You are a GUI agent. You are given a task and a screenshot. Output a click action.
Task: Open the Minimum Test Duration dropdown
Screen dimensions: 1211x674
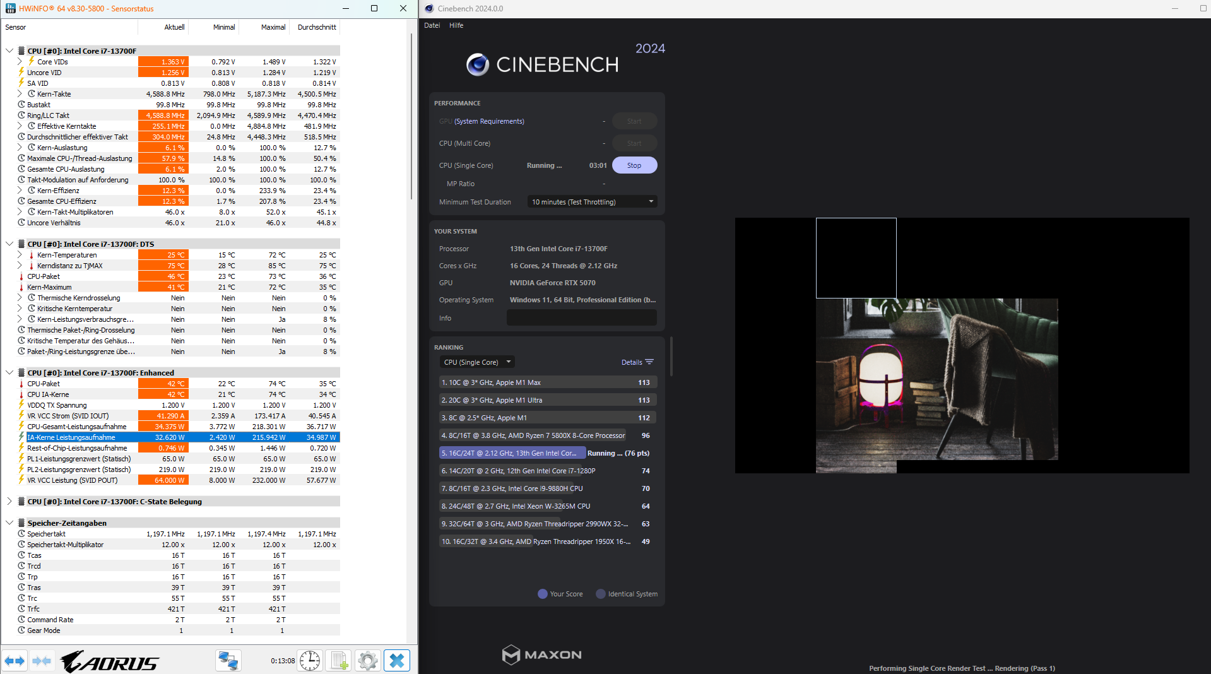tap(592, 202)
